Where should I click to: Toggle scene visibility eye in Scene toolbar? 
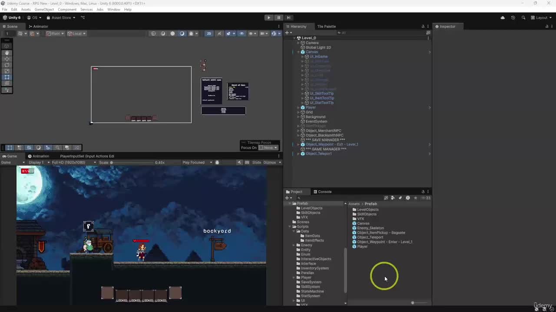tap(242, 33)
